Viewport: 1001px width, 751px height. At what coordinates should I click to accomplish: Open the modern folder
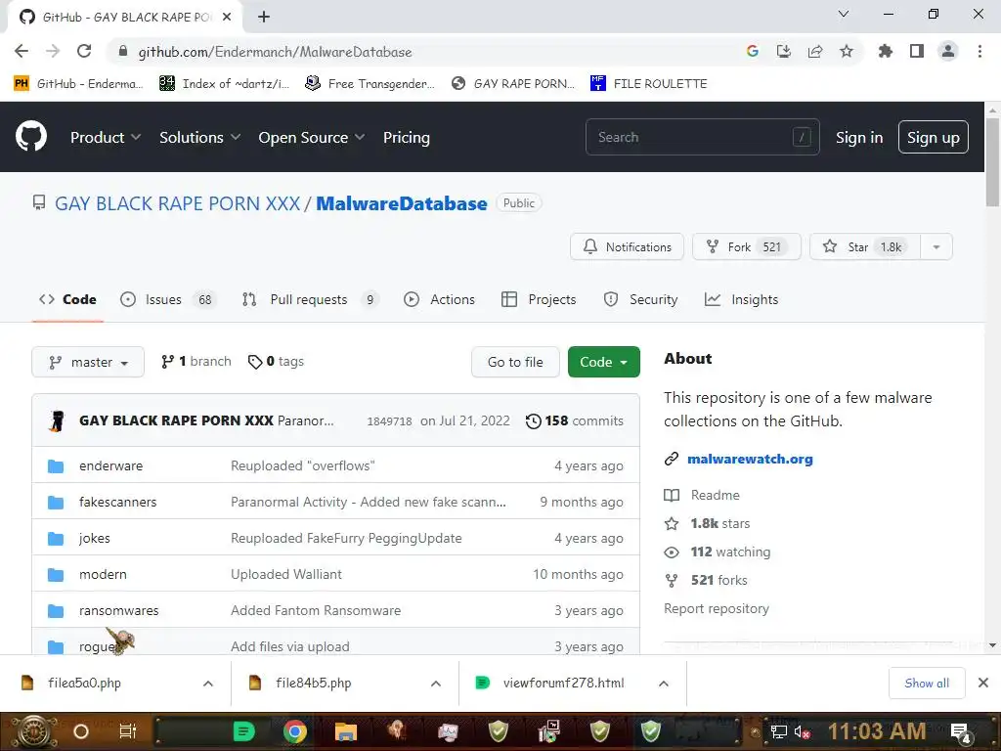(x=103, y=574)
